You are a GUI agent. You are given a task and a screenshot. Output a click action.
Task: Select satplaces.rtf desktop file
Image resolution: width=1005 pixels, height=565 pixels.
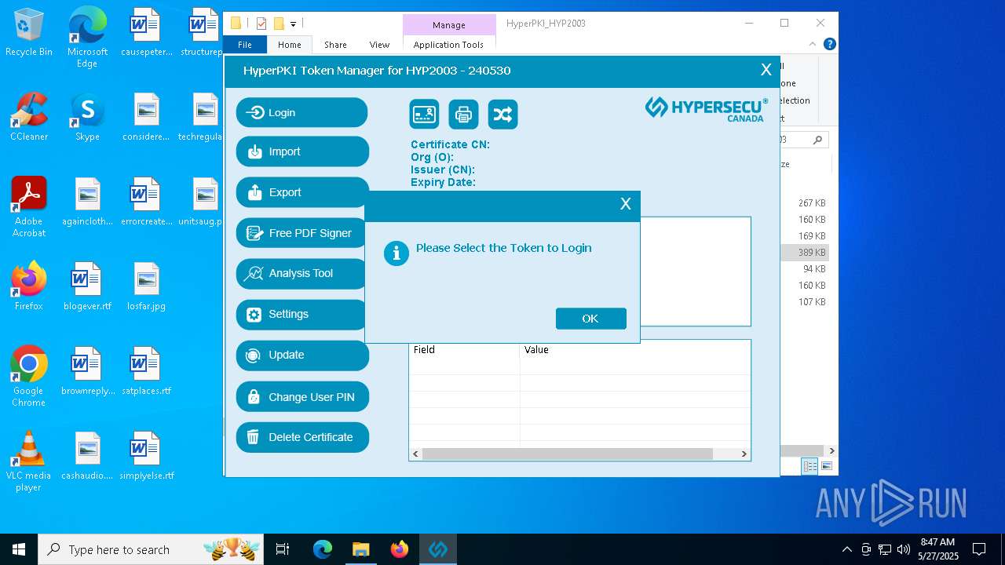click(146, 371)
